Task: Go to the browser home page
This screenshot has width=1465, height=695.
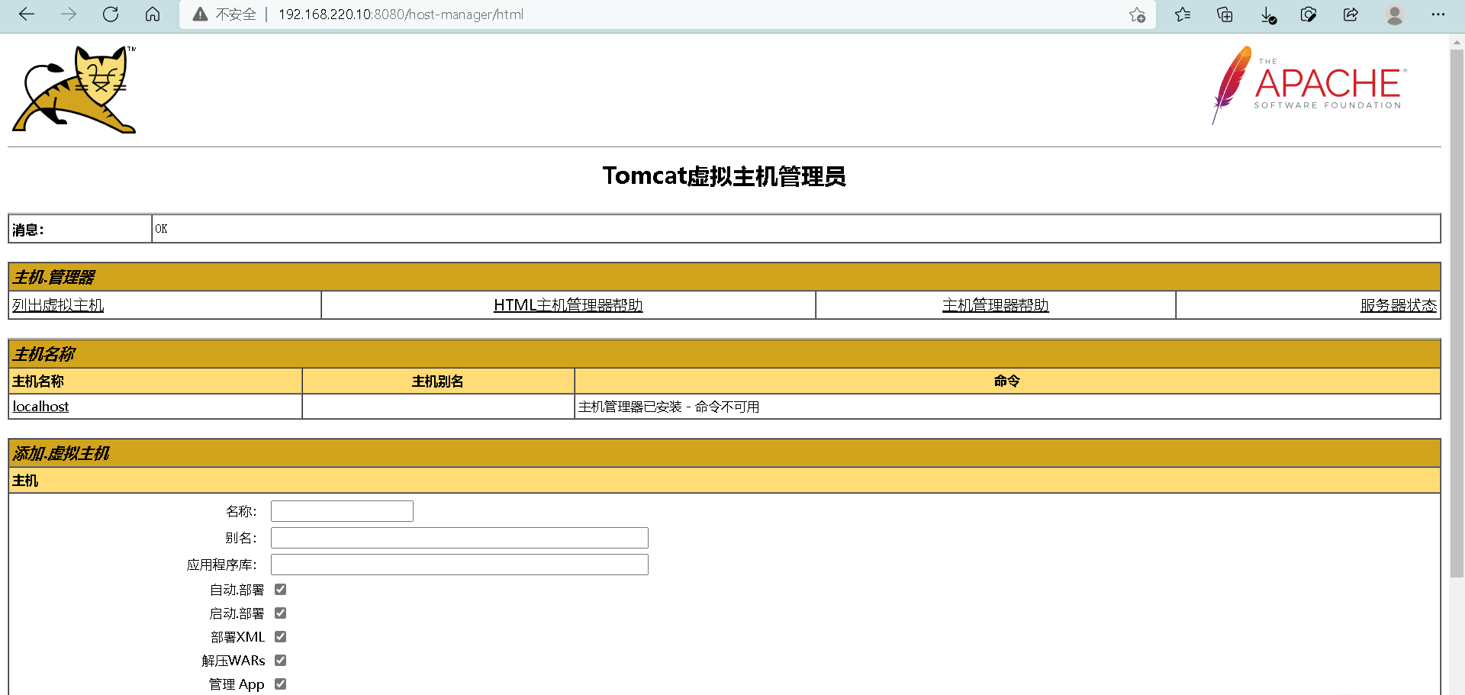Action: (152, 14)
